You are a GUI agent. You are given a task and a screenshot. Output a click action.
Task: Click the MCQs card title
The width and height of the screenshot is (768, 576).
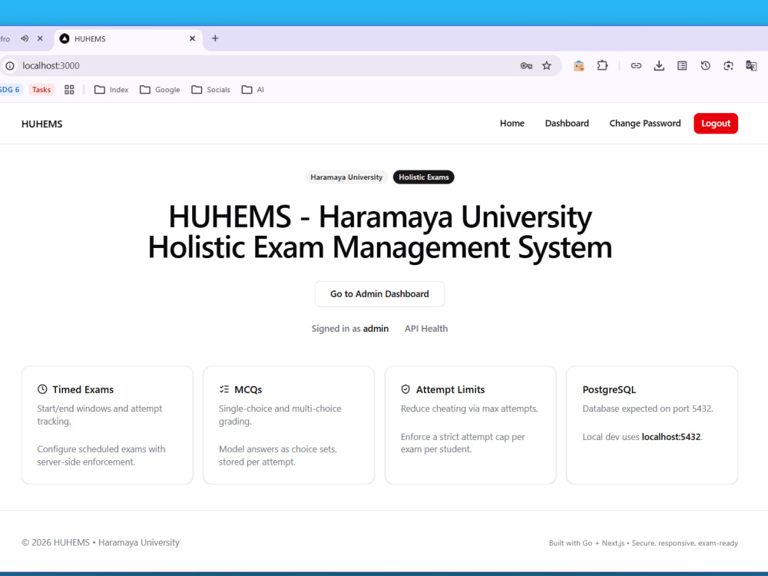pos(248,389)
